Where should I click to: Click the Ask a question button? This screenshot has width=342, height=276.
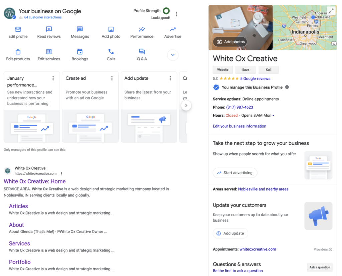[320, 267]
